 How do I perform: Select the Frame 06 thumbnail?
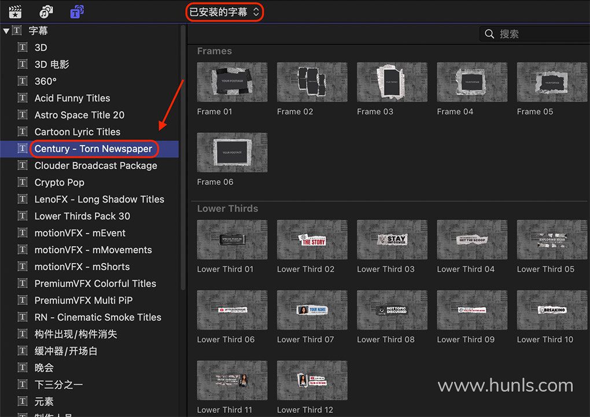coord(232,152)
